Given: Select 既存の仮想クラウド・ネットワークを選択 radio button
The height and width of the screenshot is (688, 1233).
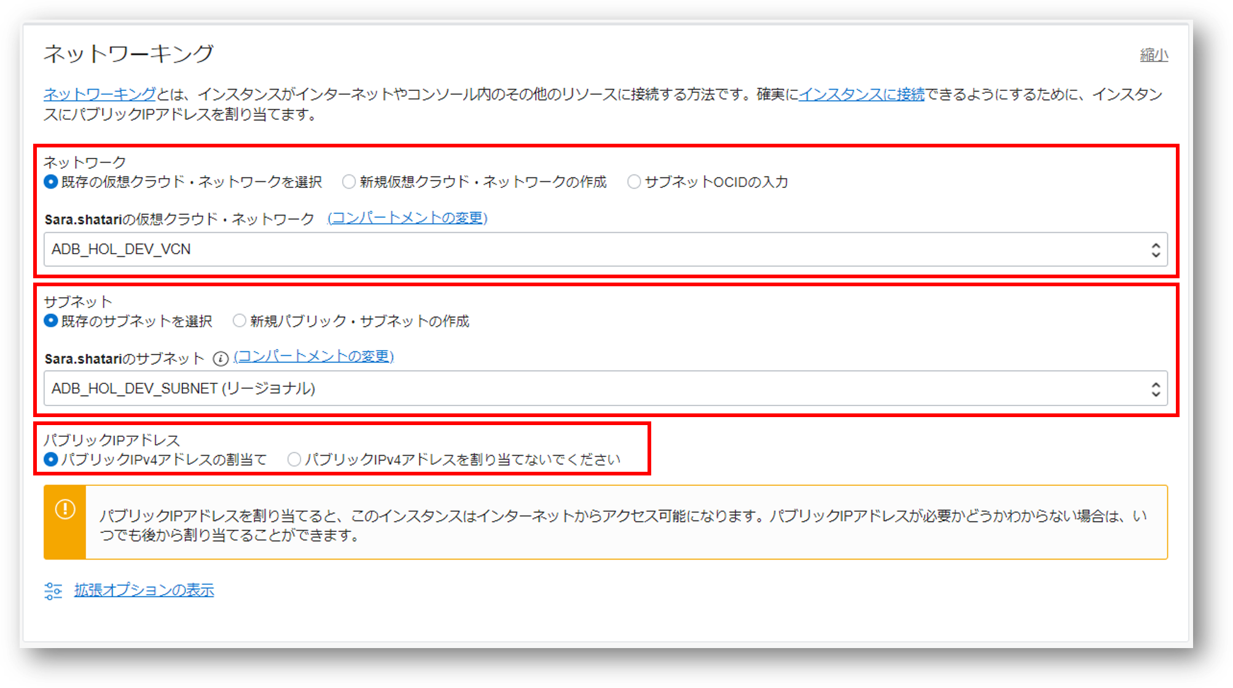Looking at the screenshot, I should [x=50, y=182].
